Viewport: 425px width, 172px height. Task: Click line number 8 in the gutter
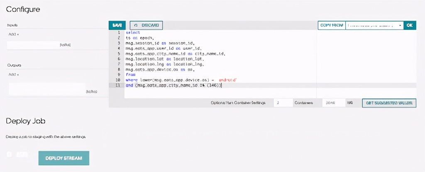coord(119,69)
